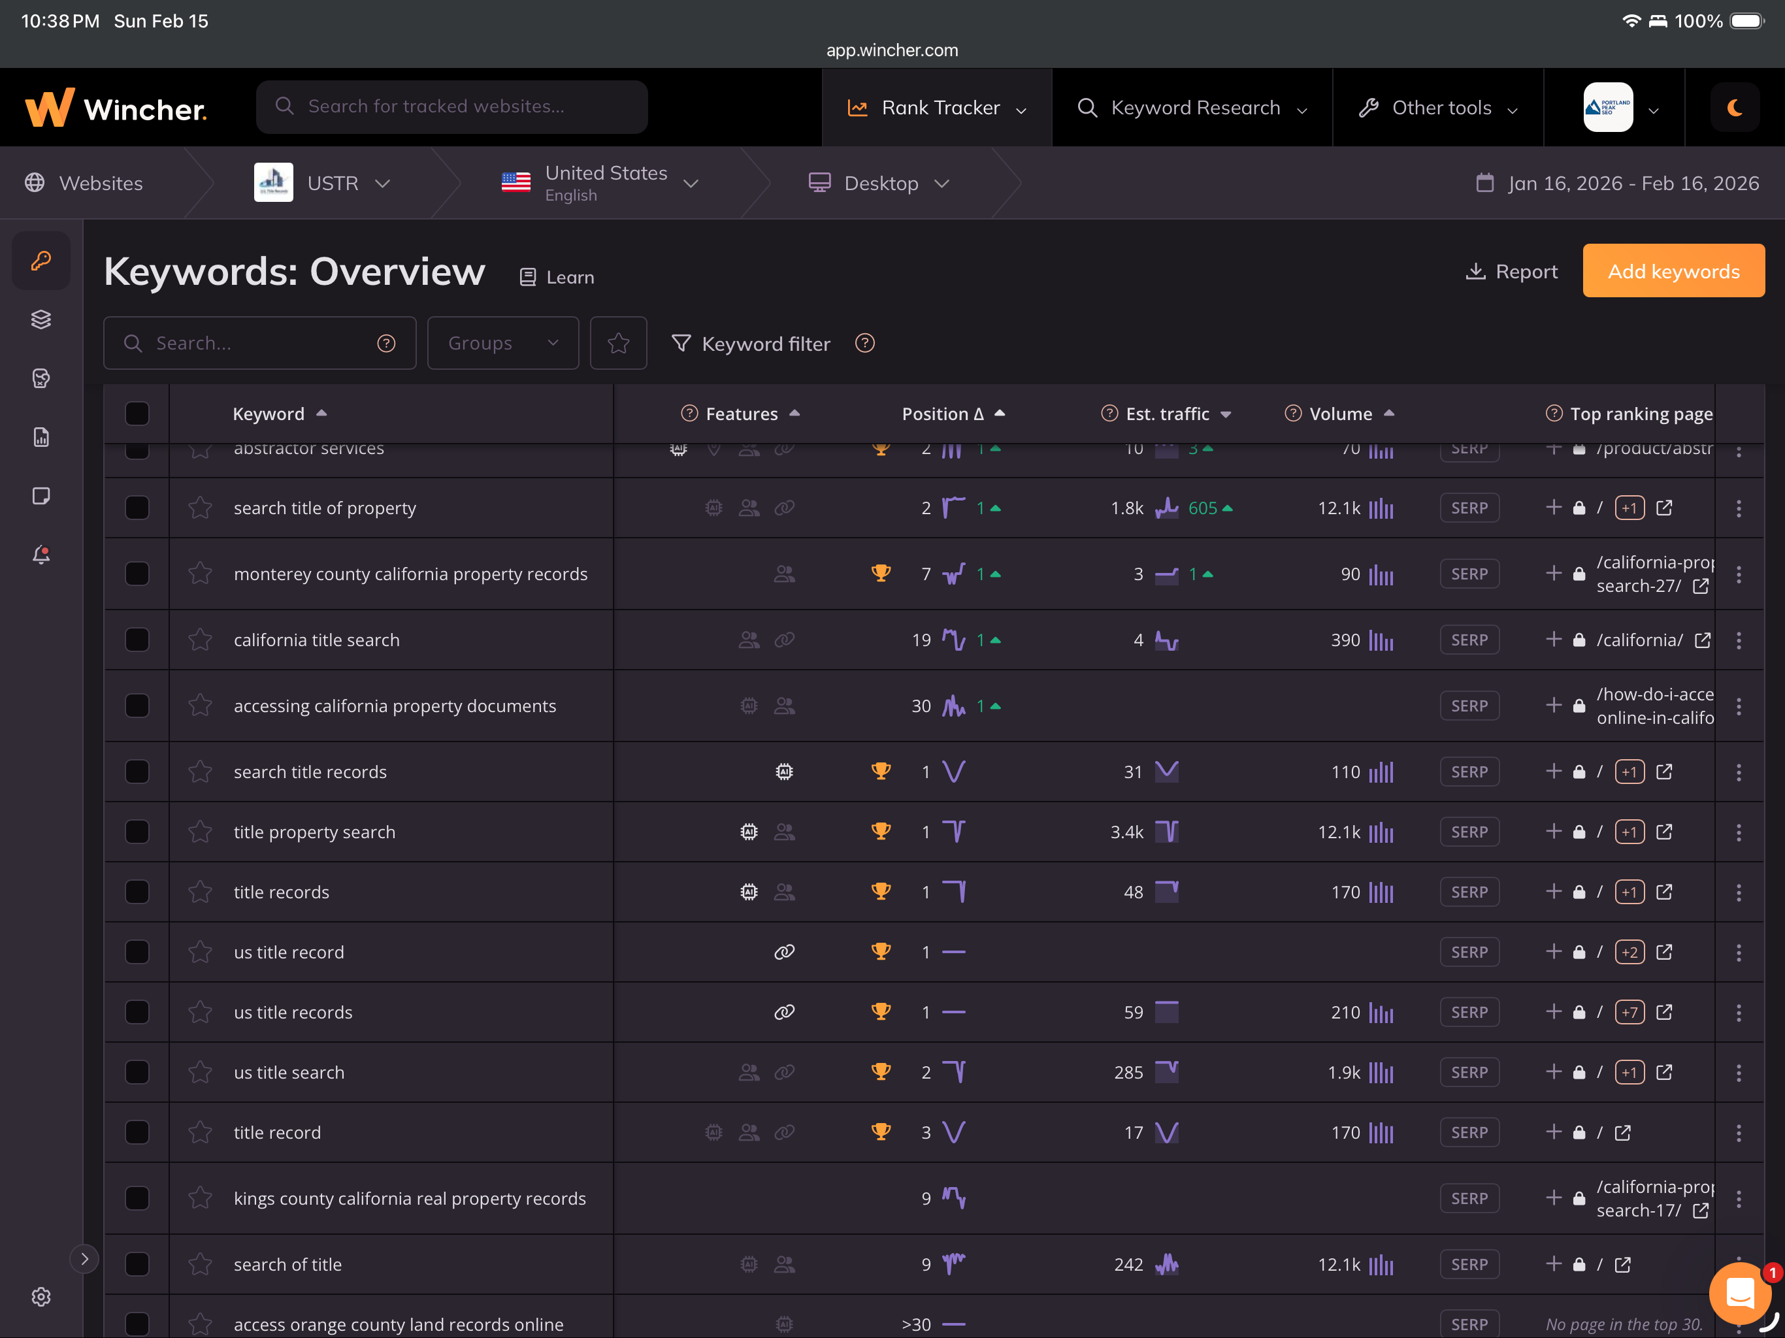
Task: Click the help icon beside Est. traffic column
Action: pyautogui.click(x=1109, y=413)
